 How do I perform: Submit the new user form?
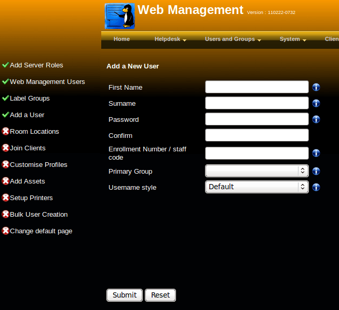point(125,295)
